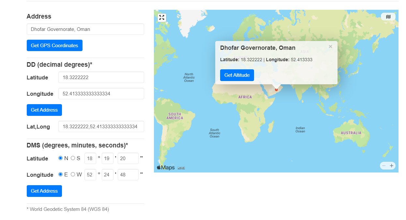406x220 pixels.
Task: Click the Apple Maps logo
Action: point(166,168)
